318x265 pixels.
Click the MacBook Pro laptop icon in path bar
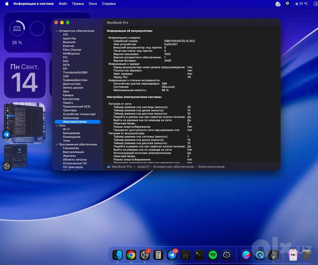click(109, 167)
